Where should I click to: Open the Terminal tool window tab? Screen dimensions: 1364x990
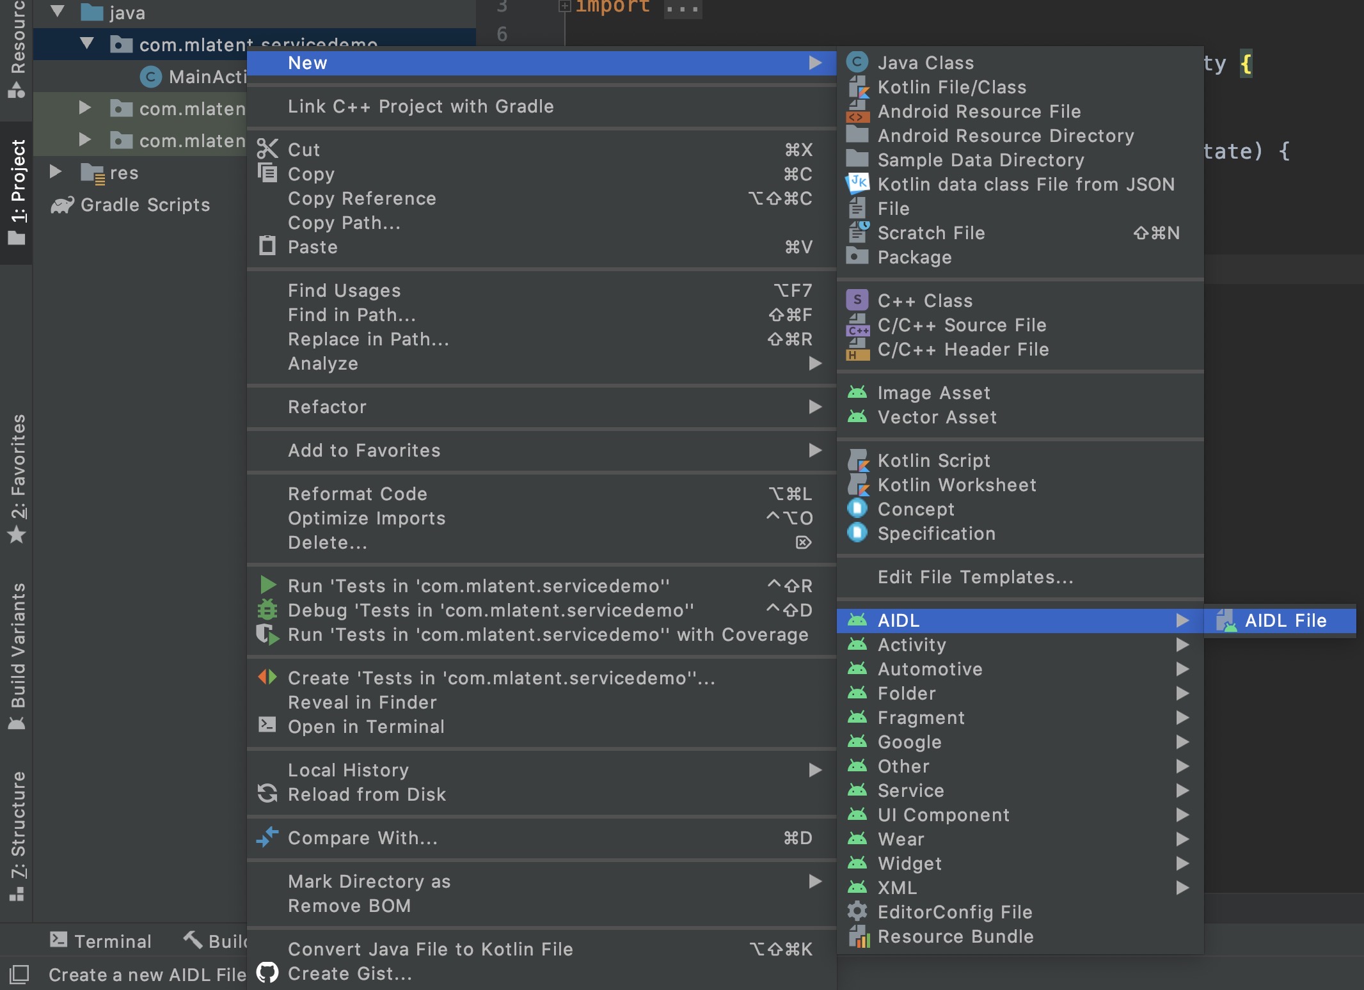click(x=101, y=941)
